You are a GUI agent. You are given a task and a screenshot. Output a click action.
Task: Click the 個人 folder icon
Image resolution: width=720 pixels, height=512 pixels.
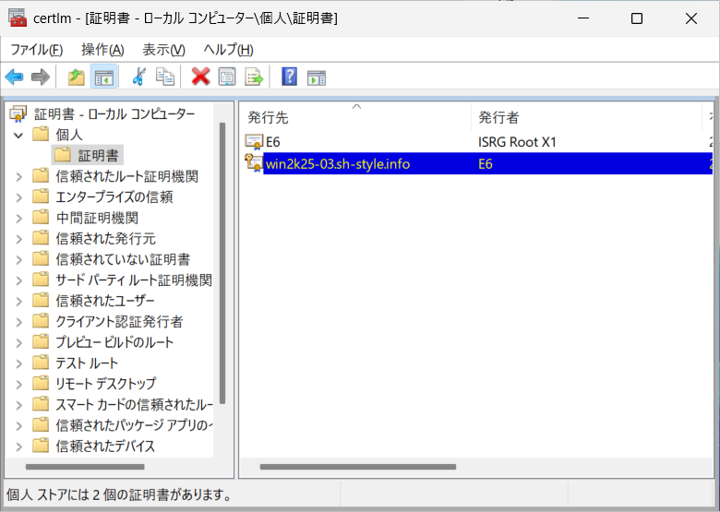pyautogui.click(x=41, y=134)
